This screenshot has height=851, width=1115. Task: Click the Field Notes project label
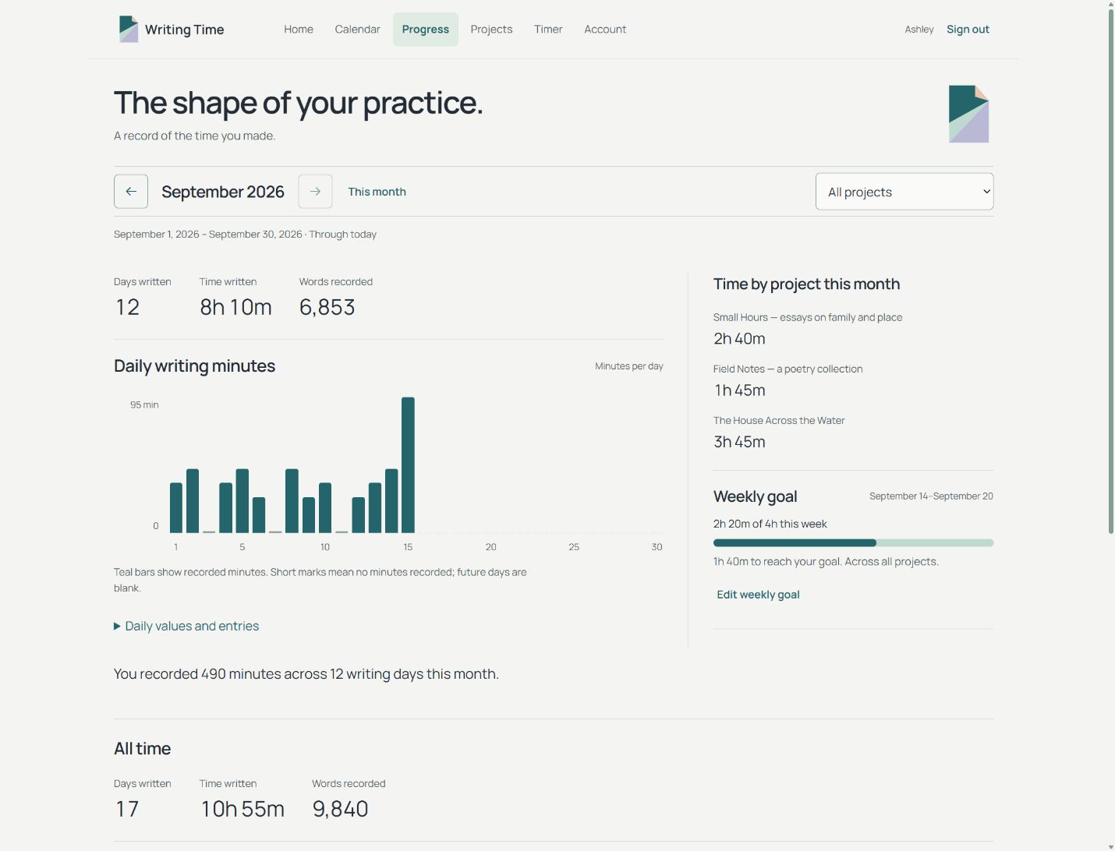(x=788, y=369)
